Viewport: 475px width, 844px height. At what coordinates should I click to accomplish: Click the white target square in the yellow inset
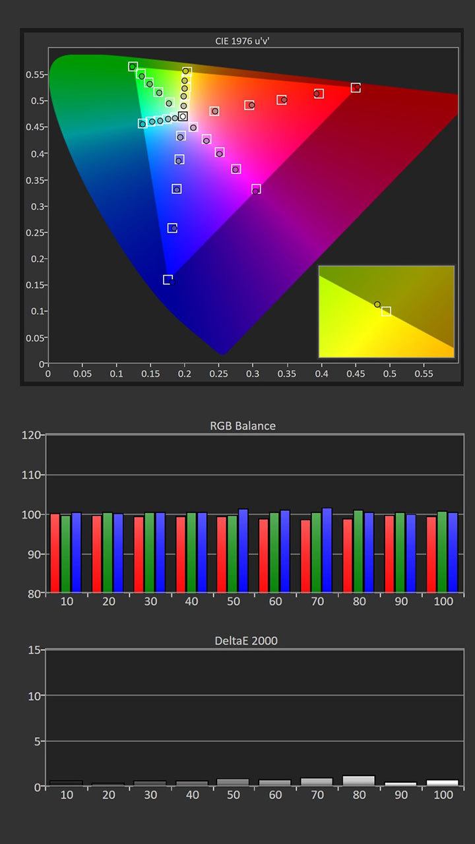(386, 311)
